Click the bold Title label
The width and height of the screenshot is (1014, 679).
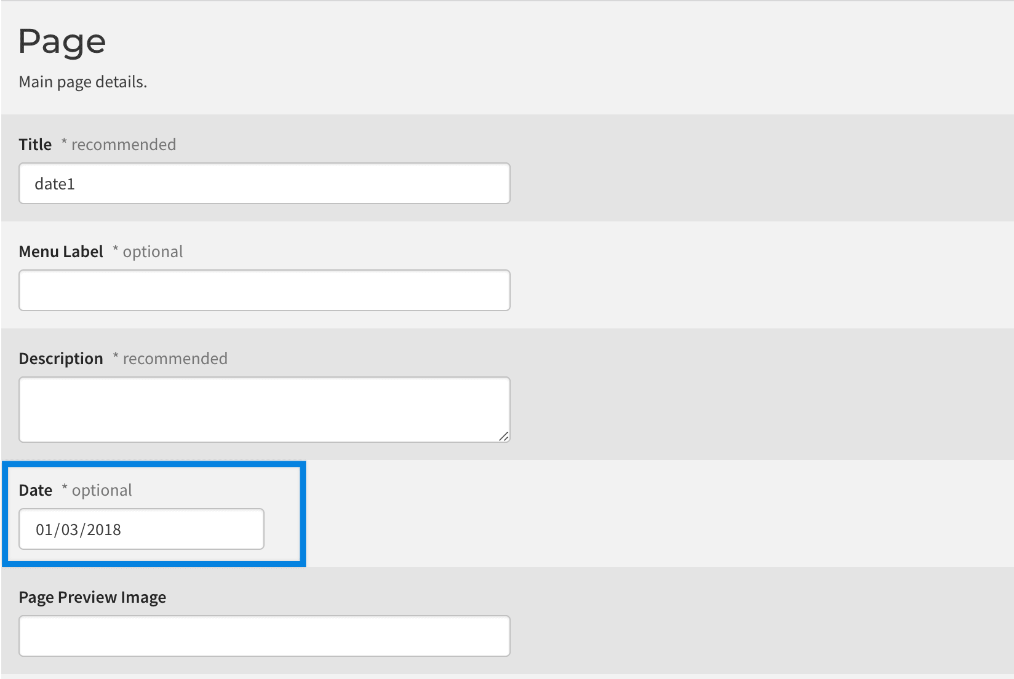[x=35, y=145]
